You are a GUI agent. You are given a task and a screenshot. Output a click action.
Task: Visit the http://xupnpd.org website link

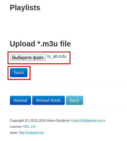tap(31, 133)
